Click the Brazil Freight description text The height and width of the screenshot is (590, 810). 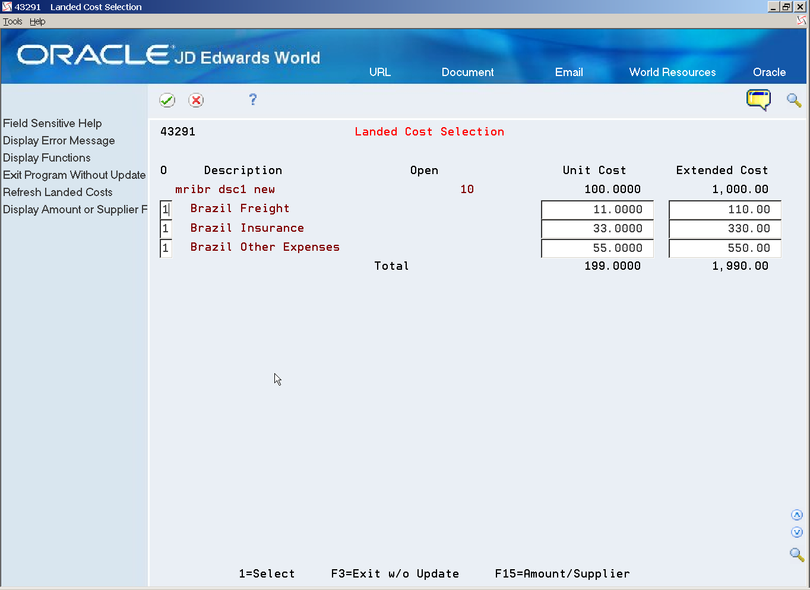[240, 209]
